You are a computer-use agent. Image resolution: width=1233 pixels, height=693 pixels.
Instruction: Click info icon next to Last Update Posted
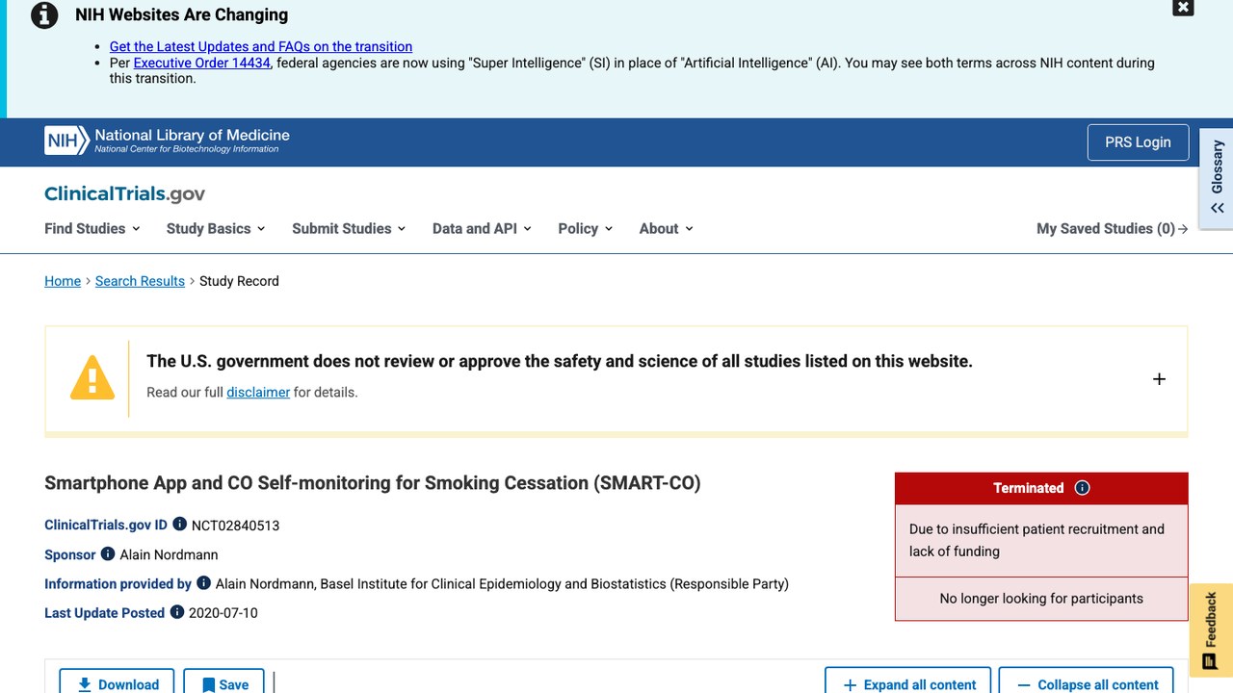click(x=177, y=612)
